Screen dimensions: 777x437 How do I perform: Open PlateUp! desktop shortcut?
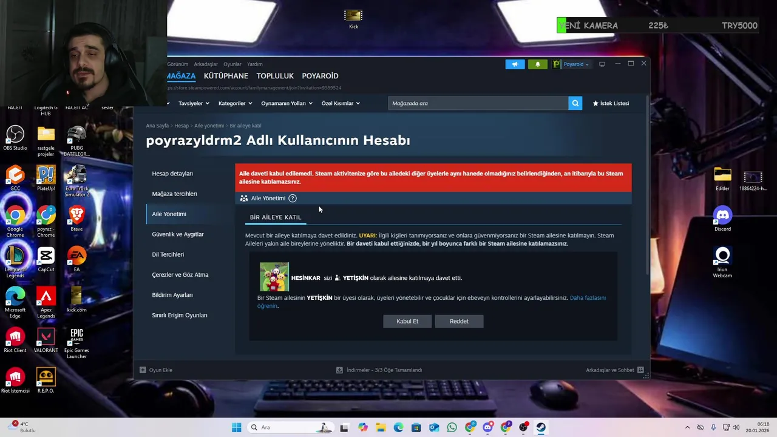[x=46, y=178]
